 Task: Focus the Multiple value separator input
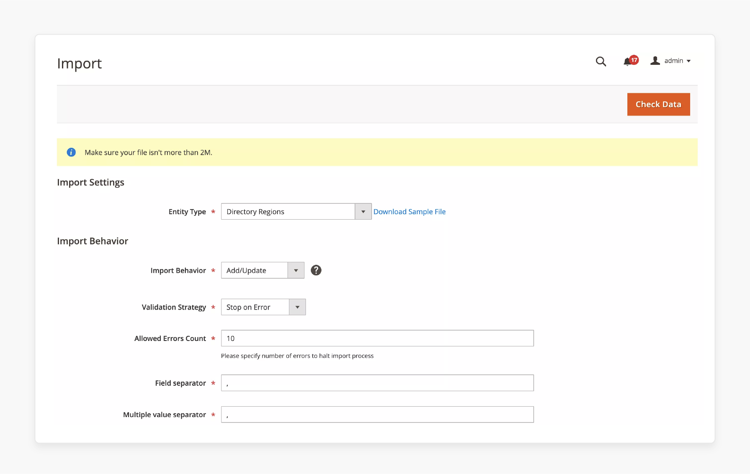(x=377, y=414)
